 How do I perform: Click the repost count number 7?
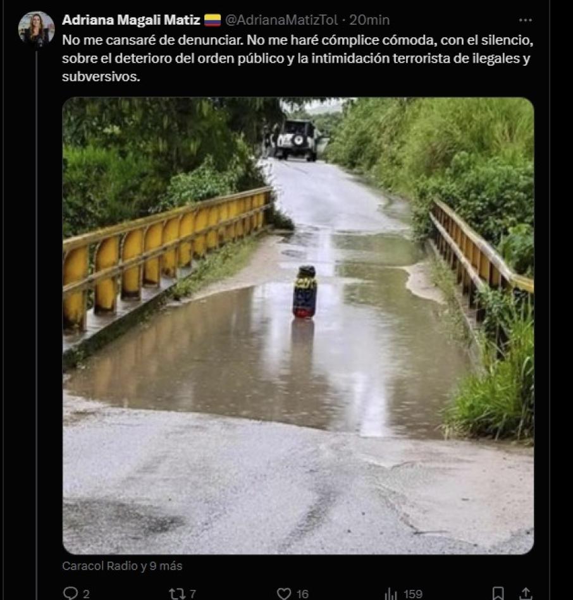(192, 594)
